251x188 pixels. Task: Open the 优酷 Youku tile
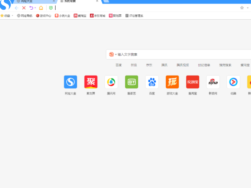[x=233, y=82]
